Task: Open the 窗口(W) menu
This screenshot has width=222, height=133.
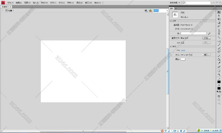Action: coord(88,3)
